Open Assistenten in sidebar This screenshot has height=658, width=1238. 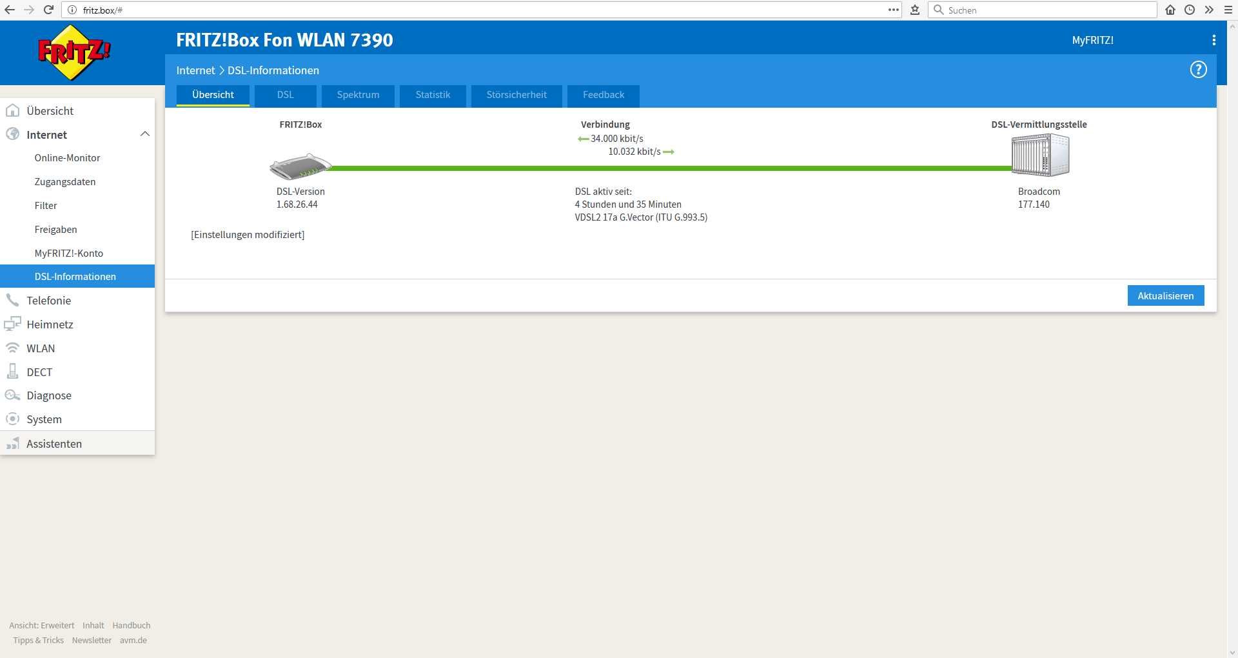[x=77, y=443]
